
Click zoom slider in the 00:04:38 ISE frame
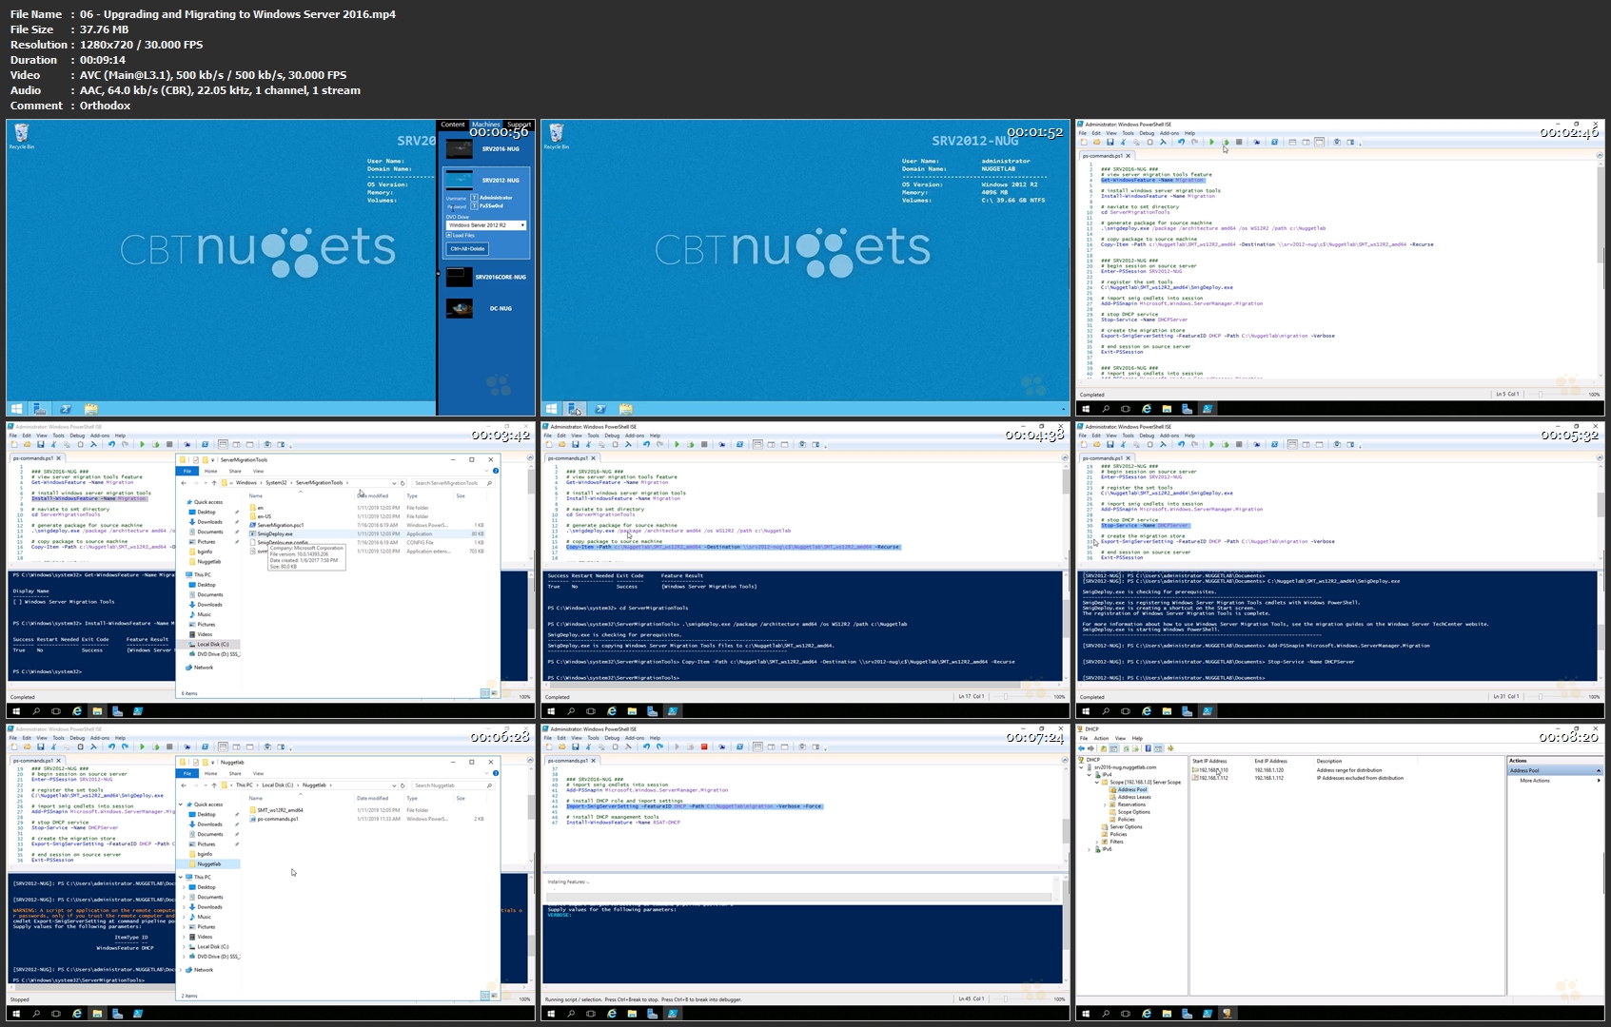click(1023, 697)
